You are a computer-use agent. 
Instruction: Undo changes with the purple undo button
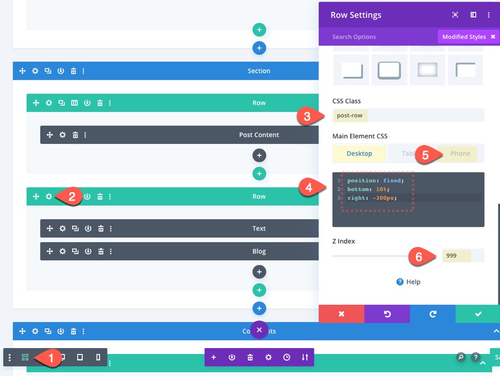click(x=387, y=314)
